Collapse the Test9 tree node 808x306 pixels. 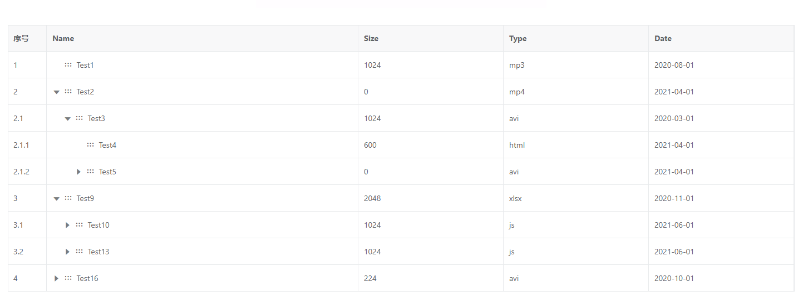56,199
